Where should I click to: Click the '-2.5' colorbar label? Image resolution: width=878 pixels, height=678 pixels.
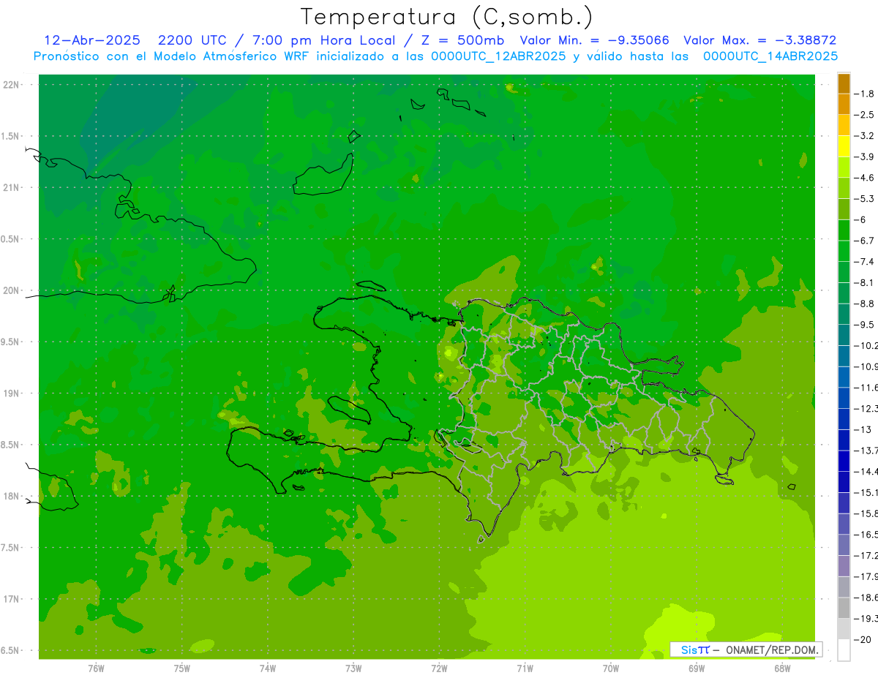coord(865,115)
